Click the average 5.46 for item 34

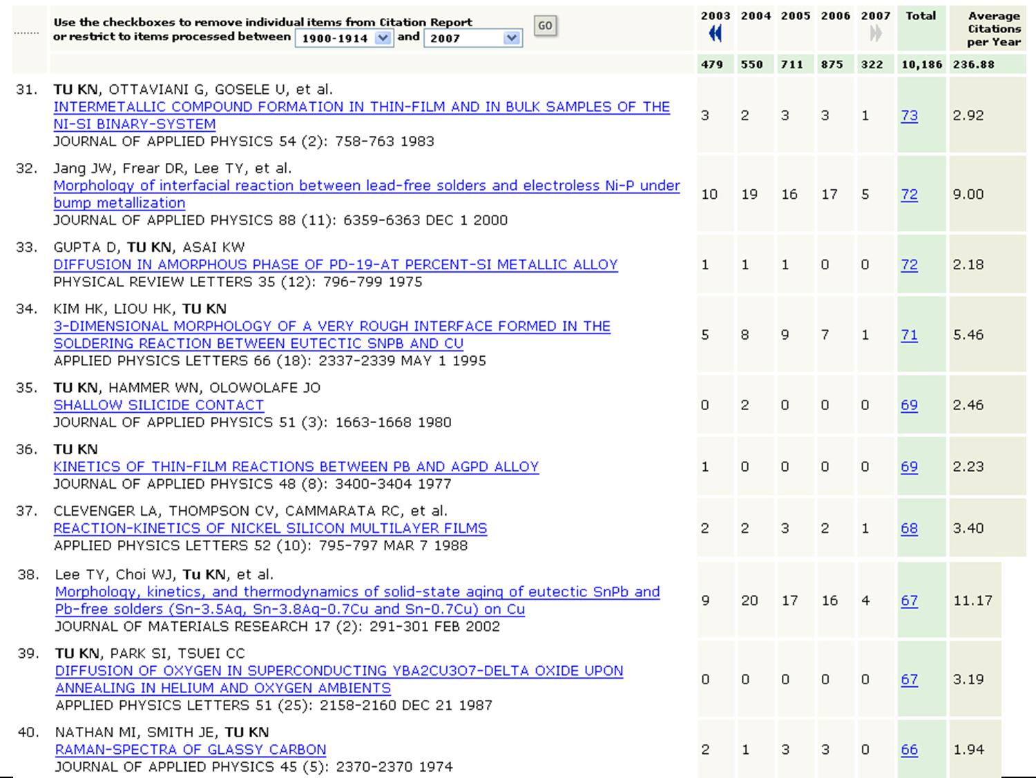tap(968, 335)
